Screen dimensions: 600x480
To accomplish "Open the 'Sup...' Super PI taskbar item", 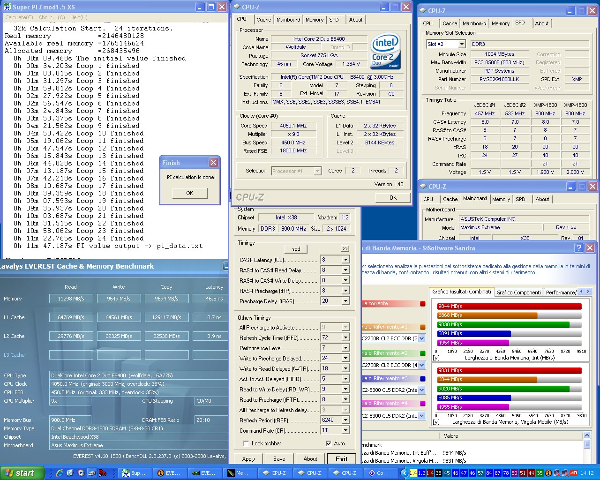I will [134, 473].
